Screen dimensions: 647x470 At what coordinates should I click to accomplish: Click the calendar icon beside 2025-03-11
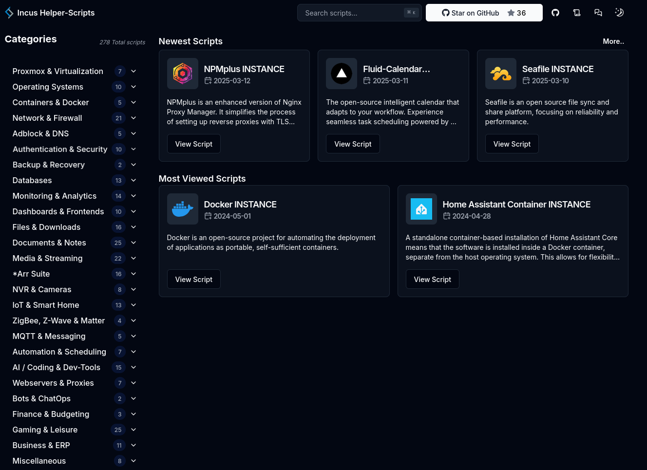coord(367,81)
